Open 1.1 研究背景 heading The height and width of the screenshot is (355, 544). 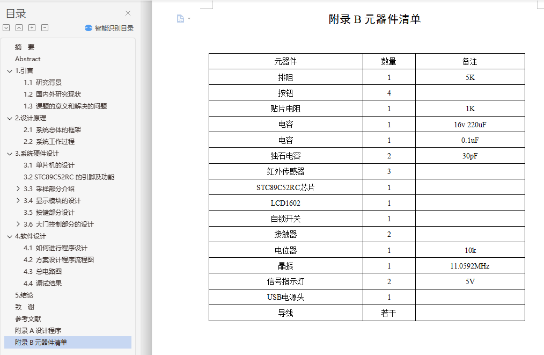43,82
